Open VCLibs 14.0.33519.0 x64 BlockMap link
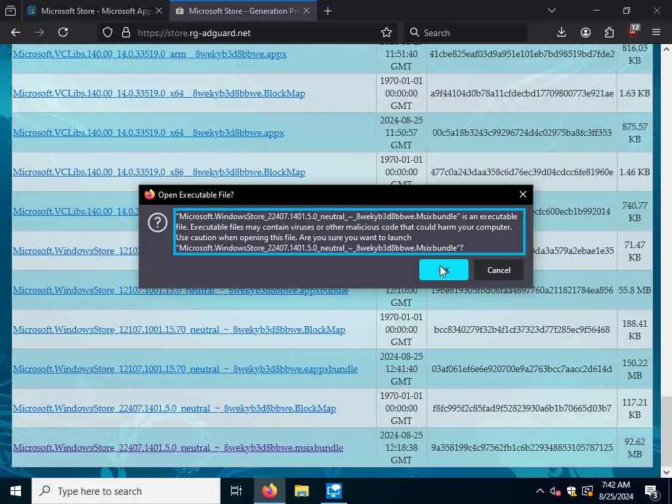This screenshot has height=504, width=672. coord(159,93)
